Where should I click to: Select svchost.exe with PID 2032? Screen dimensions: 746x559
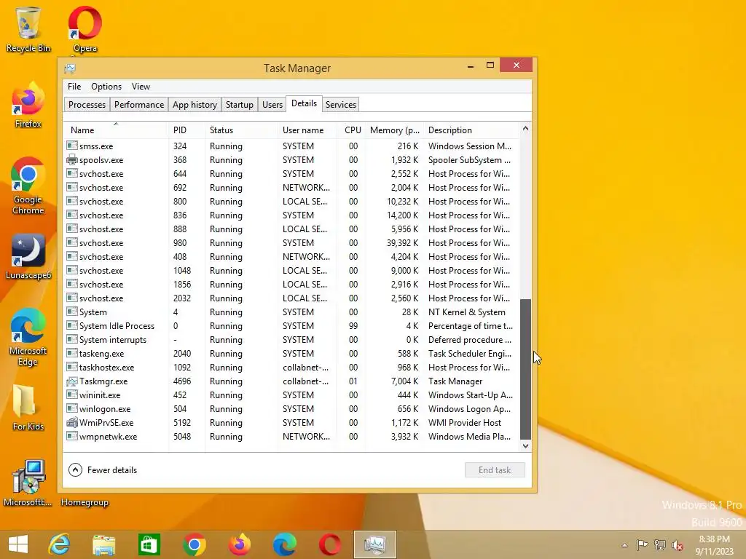coord(291,298)
